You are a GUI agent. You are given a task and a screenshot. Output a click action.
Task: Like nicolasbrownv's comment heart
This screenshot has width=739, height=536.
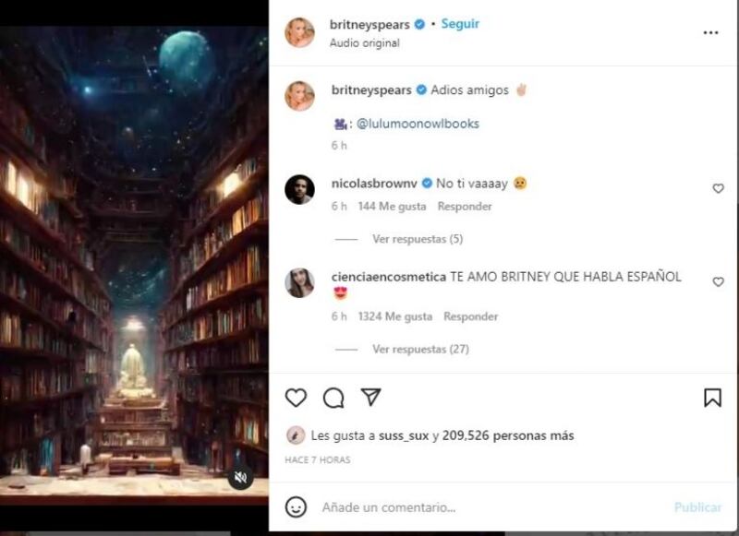(718, 188)
